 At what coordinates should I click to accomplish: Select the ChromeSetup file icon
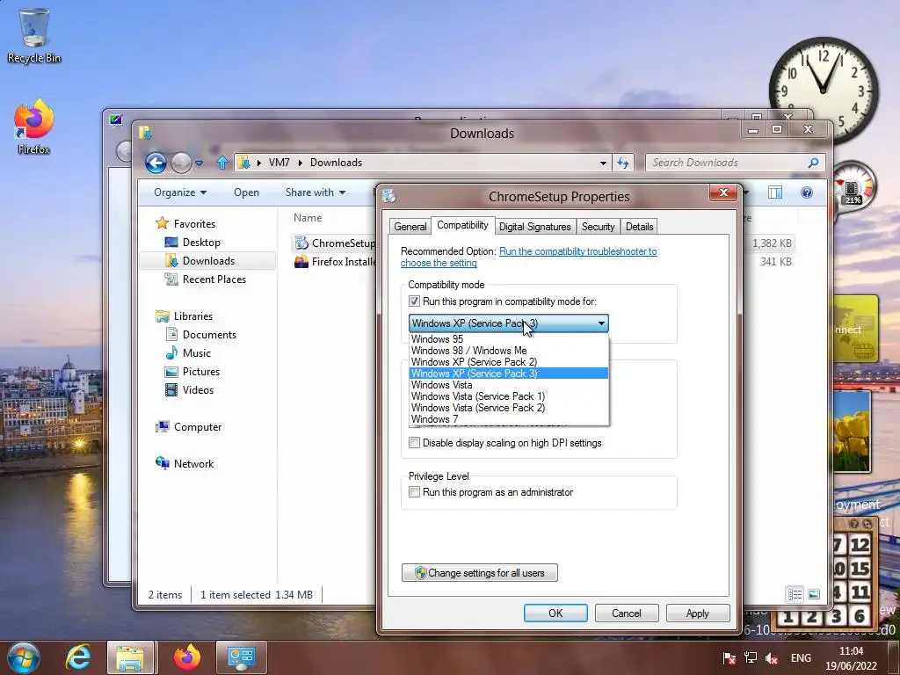click(x=301, y=243)
